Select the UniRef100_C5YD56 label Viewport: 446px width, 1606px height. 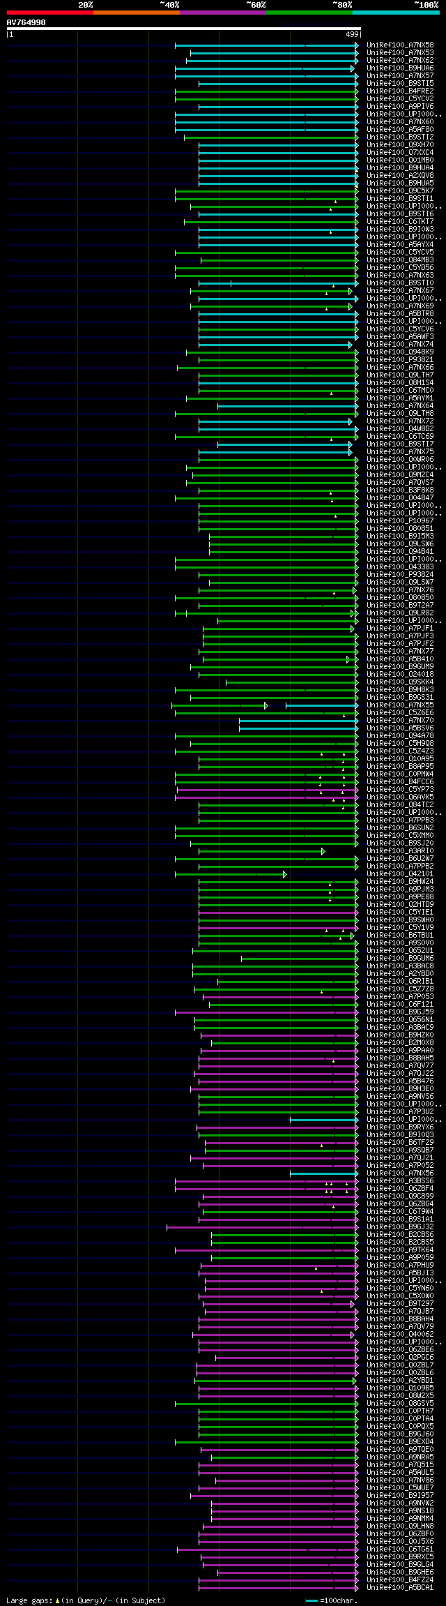400,268
